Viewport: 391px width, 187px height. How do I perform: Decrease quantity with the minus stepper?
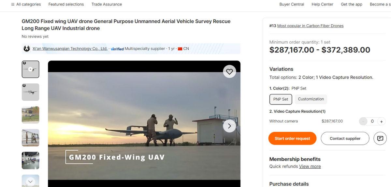363,121
